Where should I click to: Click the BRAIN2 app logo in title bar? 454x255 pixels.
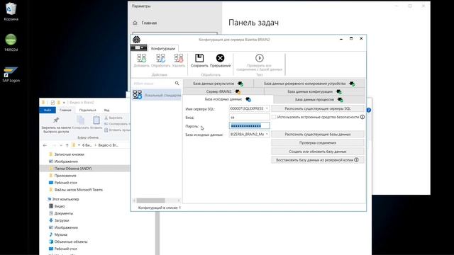[x=136, y=40]
